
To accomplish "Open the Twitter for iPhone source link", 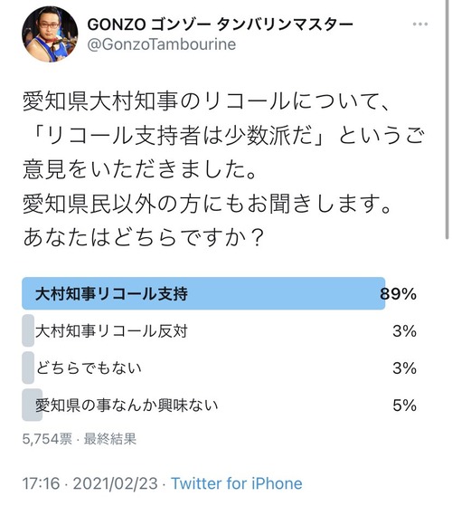I will (x=237, y=483).
